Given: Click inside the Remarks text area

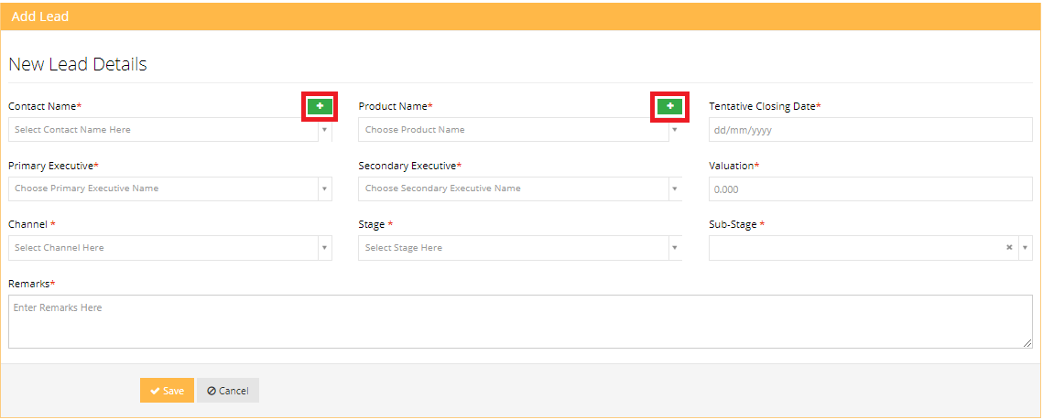Looking at the screenshot, I should pyautogui.click(x=520, y=321).
